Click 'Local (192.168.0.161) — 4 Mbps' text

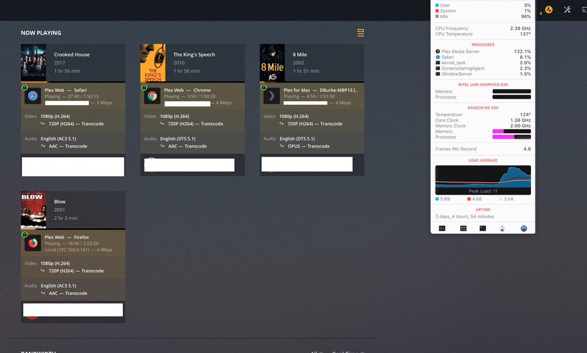coord(79,250)
